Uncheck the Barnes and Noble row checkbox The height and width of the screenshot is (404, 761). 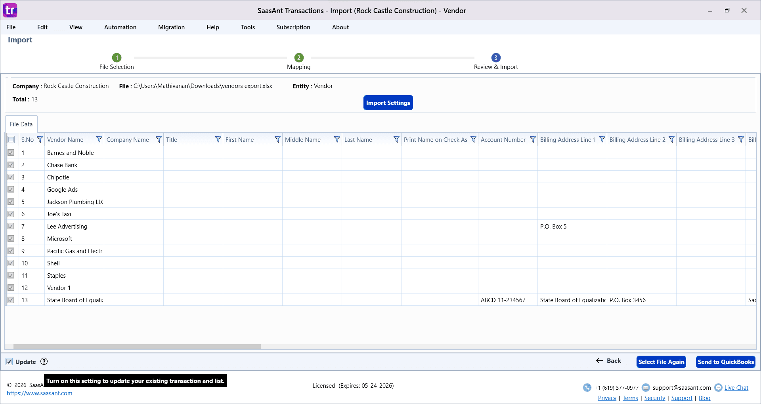(11, 152)
